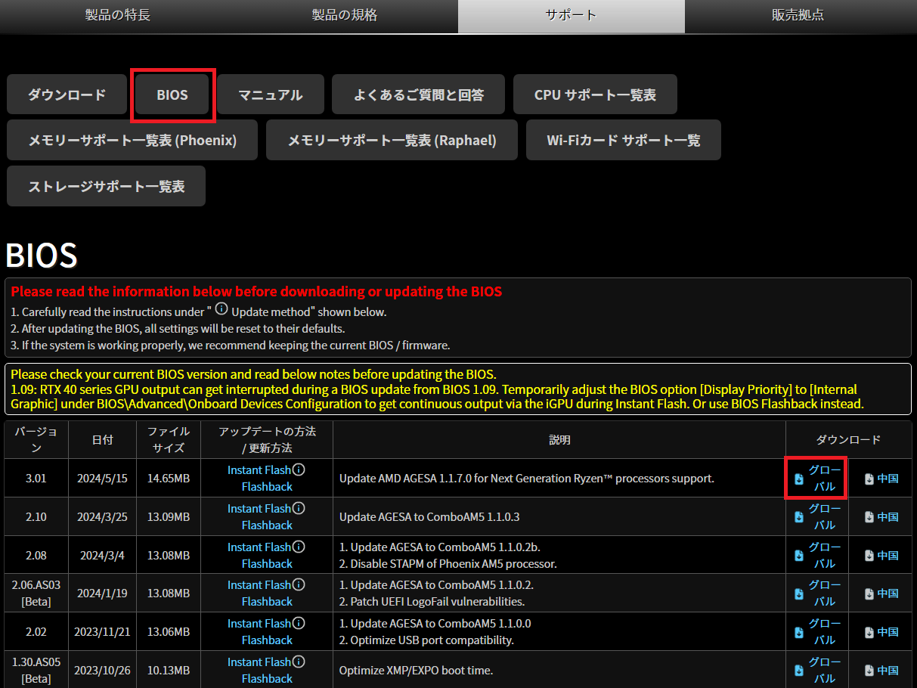917x688 pixels.
Task: Click the 中国 download link for 1.30.AS05
Action: [888, 671]
